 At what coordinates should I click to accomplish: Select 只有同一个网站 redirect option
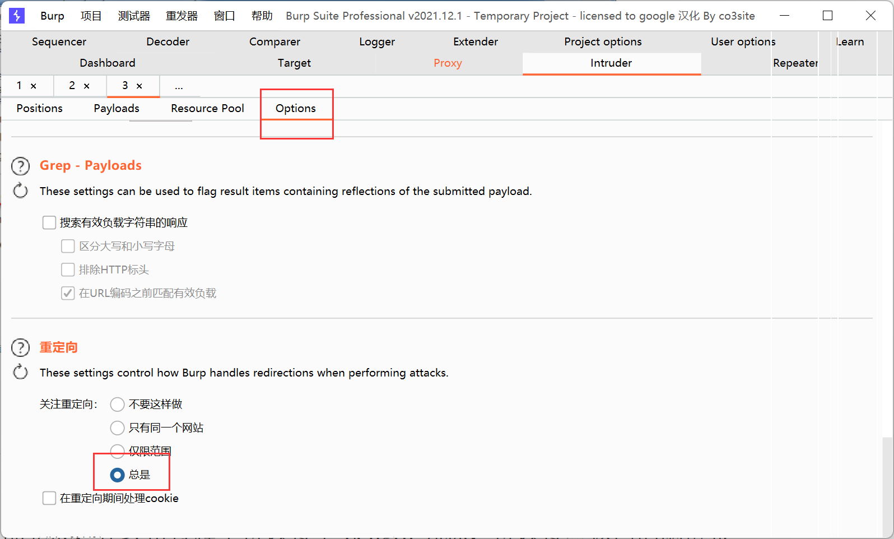pos(117,428)
